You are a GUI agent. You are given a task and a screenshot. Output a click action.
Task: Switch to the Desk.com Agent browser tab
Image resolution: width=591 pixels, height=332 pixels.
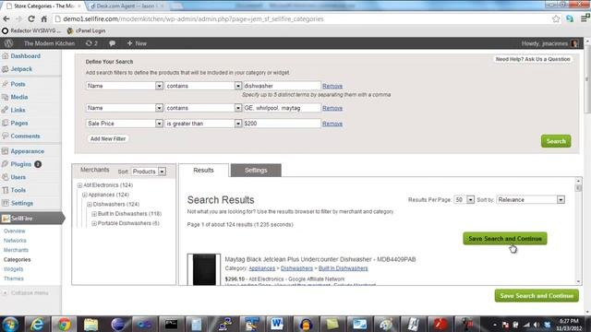click(x=127, y=6)
